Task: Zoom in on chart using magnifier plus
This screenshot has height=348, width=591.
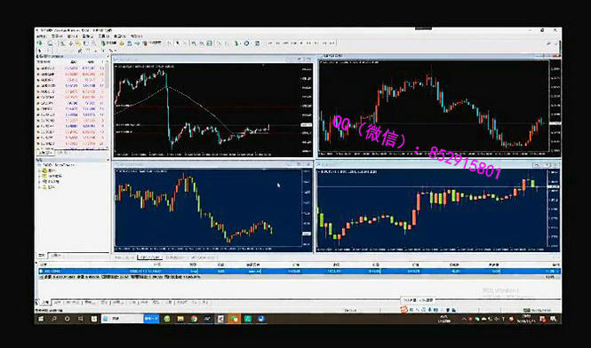Action: [194, 43]
